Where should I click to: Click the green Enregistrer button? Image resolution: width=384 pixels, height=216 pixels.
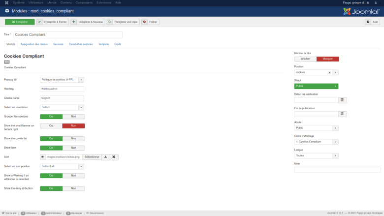pyautogui.click(x=20, y=22)
